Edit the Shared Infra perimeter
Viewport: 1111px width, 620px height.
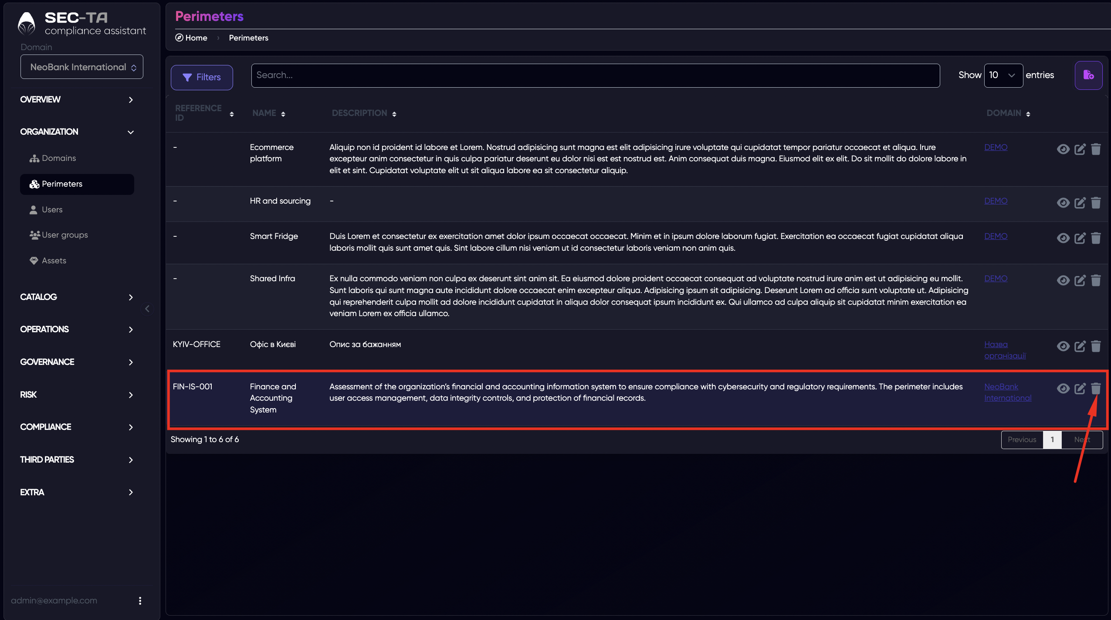(1080, 280)
